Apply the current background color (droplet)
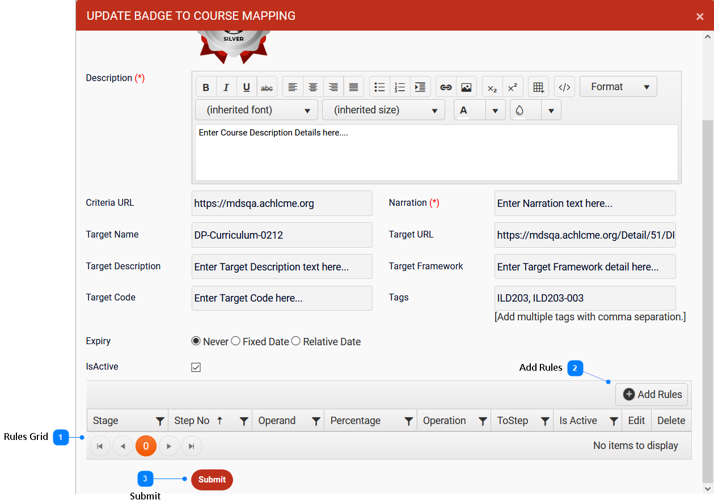714x504 pixels. point(526,110)
